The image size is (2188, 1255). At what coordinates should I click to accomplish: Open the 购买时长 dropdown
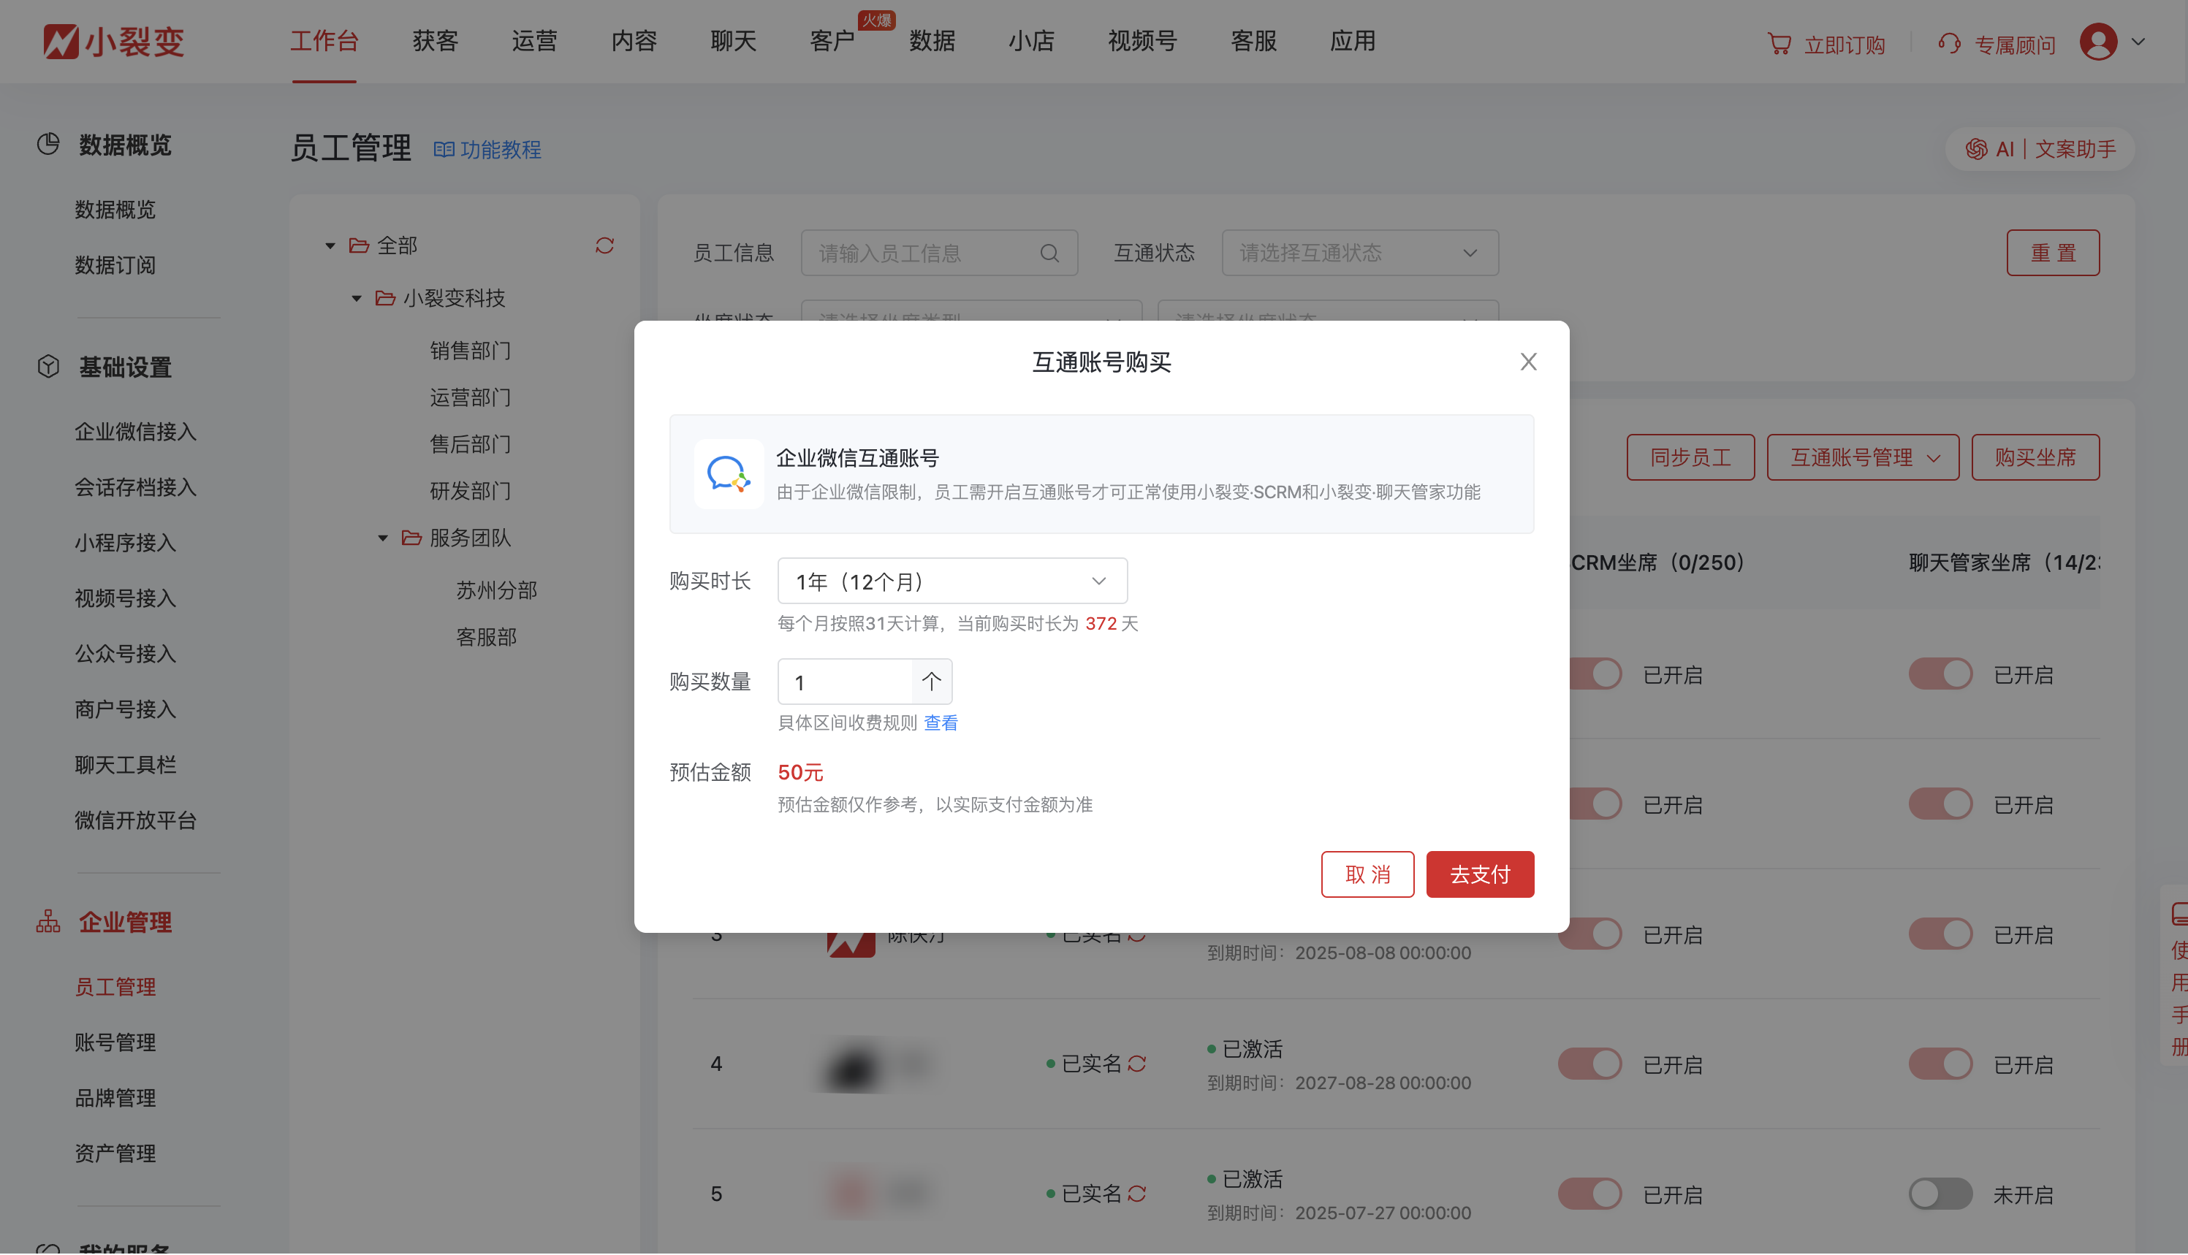[953, 581]
